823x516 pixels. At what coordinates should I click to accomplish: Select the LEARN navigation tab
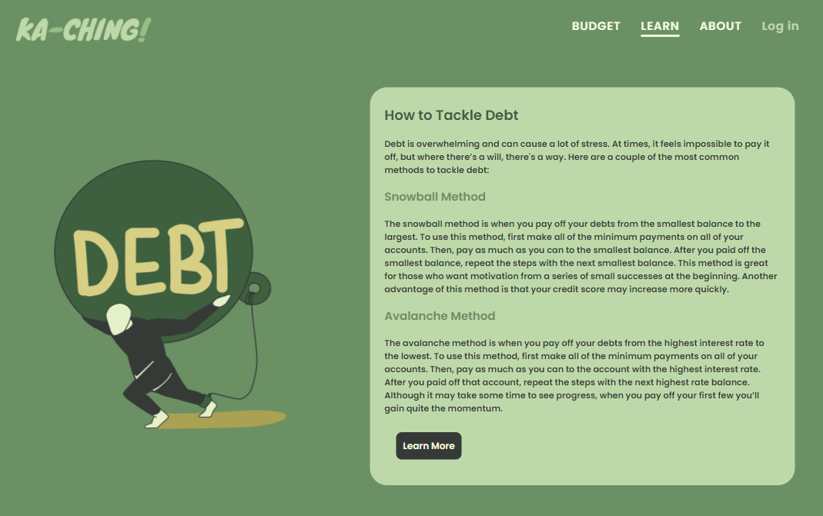click(x=660, y=26)
